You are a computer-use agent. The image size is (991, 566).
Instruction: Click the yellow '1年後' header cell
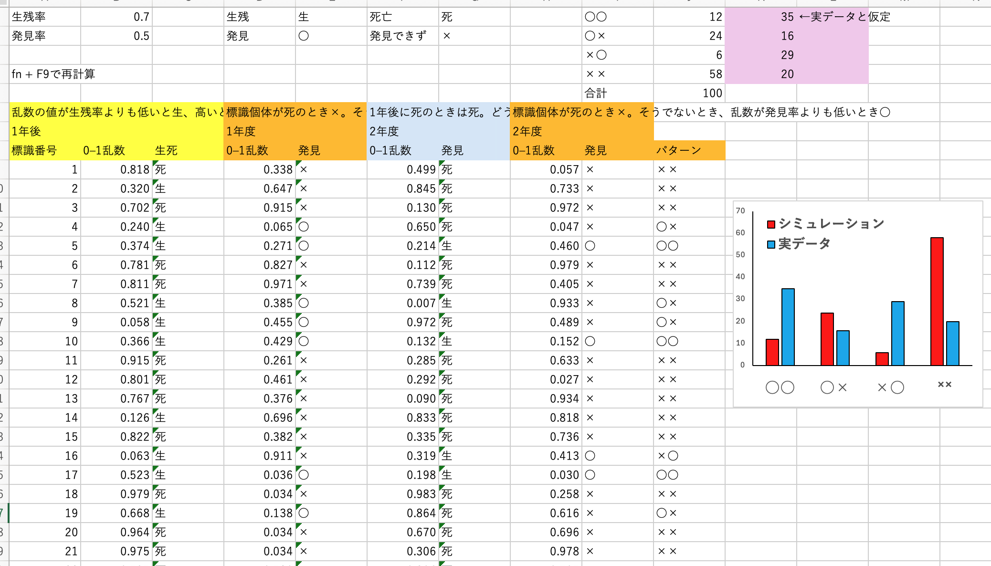point(45,132)
